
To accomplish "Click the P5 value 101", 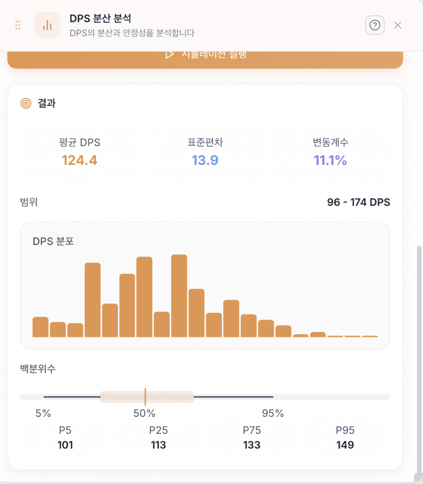I will coord(65,445).
